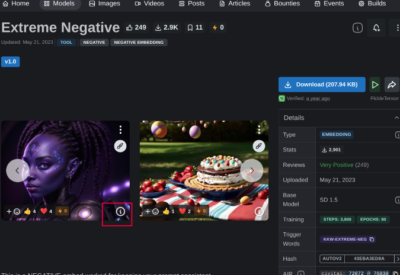Like the model with 249 thumbs up
Image resolution: width=400 pixels, height=275 pixels.
tap(136, 27)
